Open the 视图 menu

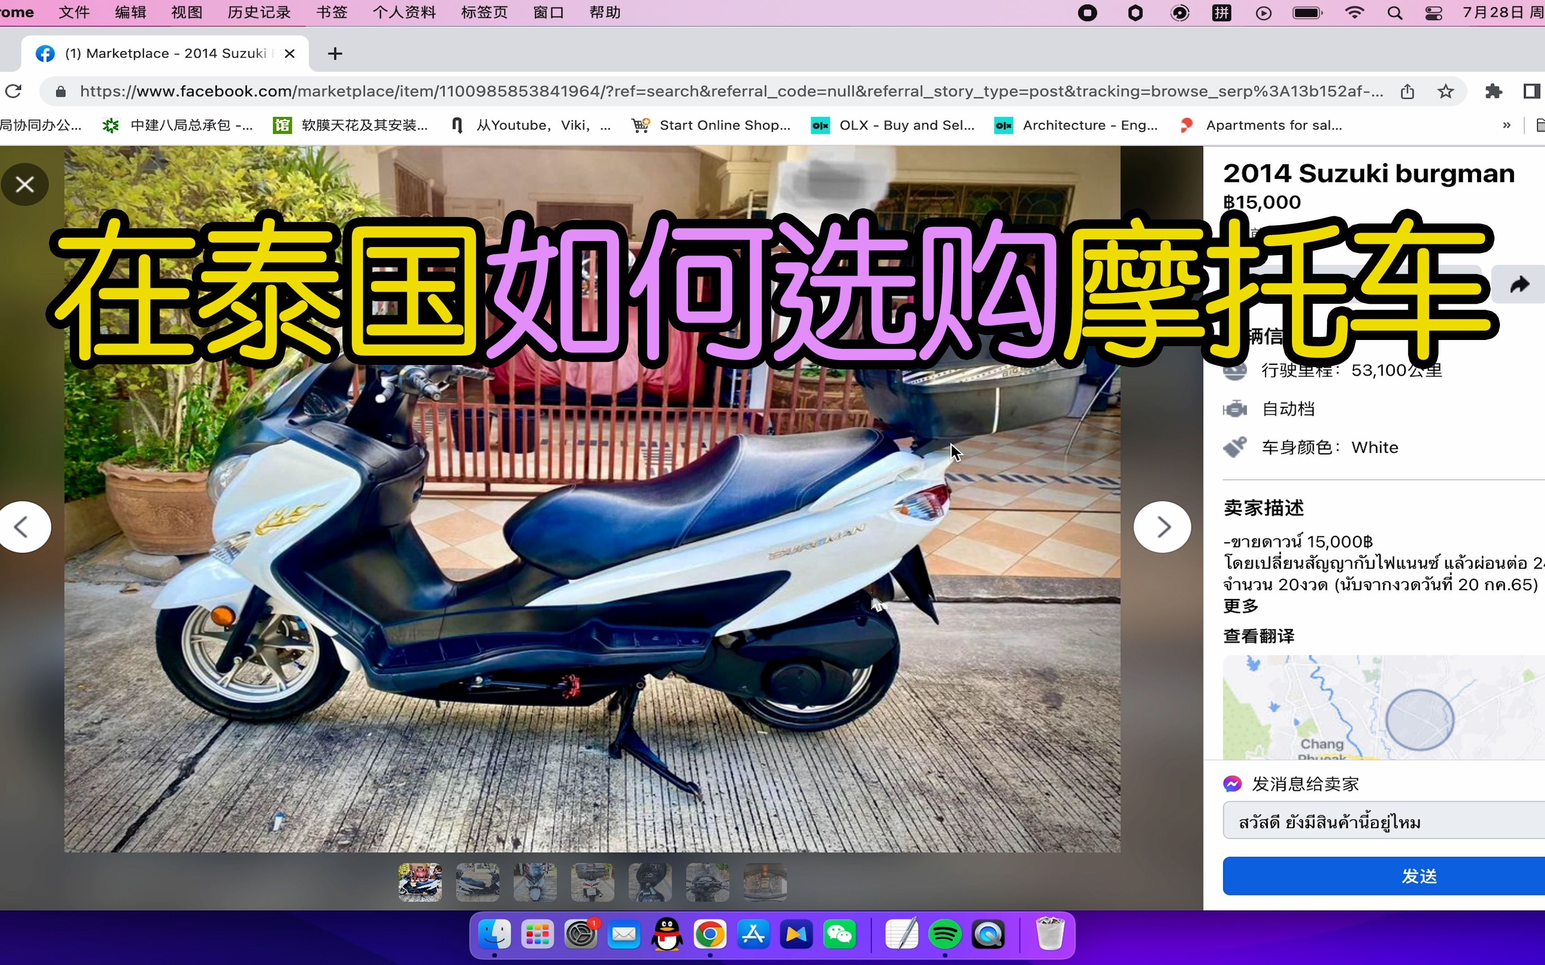187,13
